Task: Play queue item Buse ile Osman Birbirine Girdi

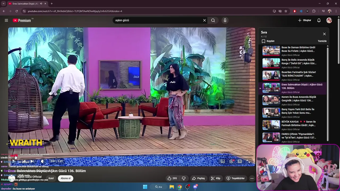Action: [x=294, y=51]
